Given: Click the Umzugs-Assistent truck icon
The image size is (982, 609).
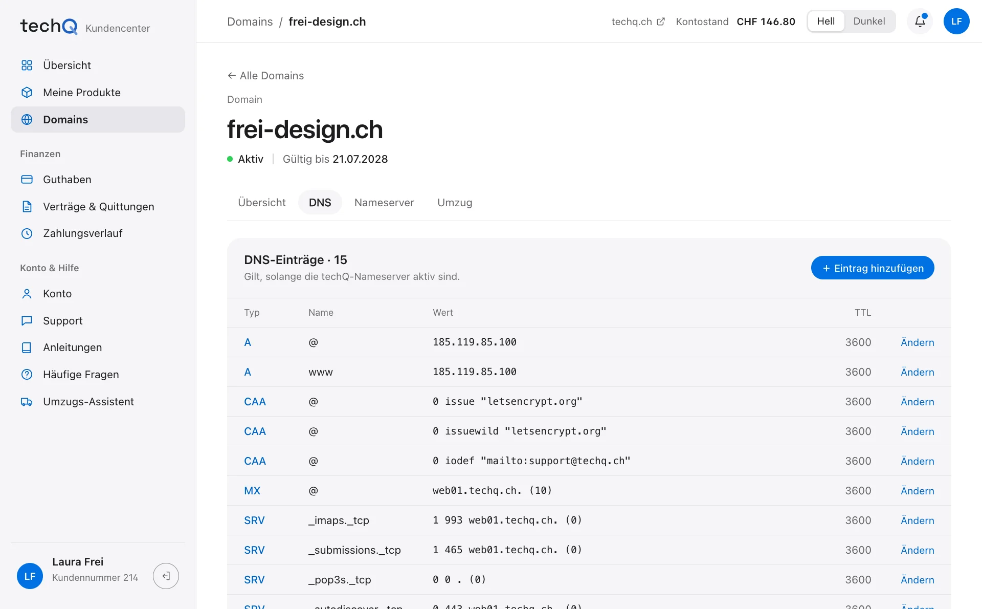Looking at the screenshot, I should click(x=27, y=402).
